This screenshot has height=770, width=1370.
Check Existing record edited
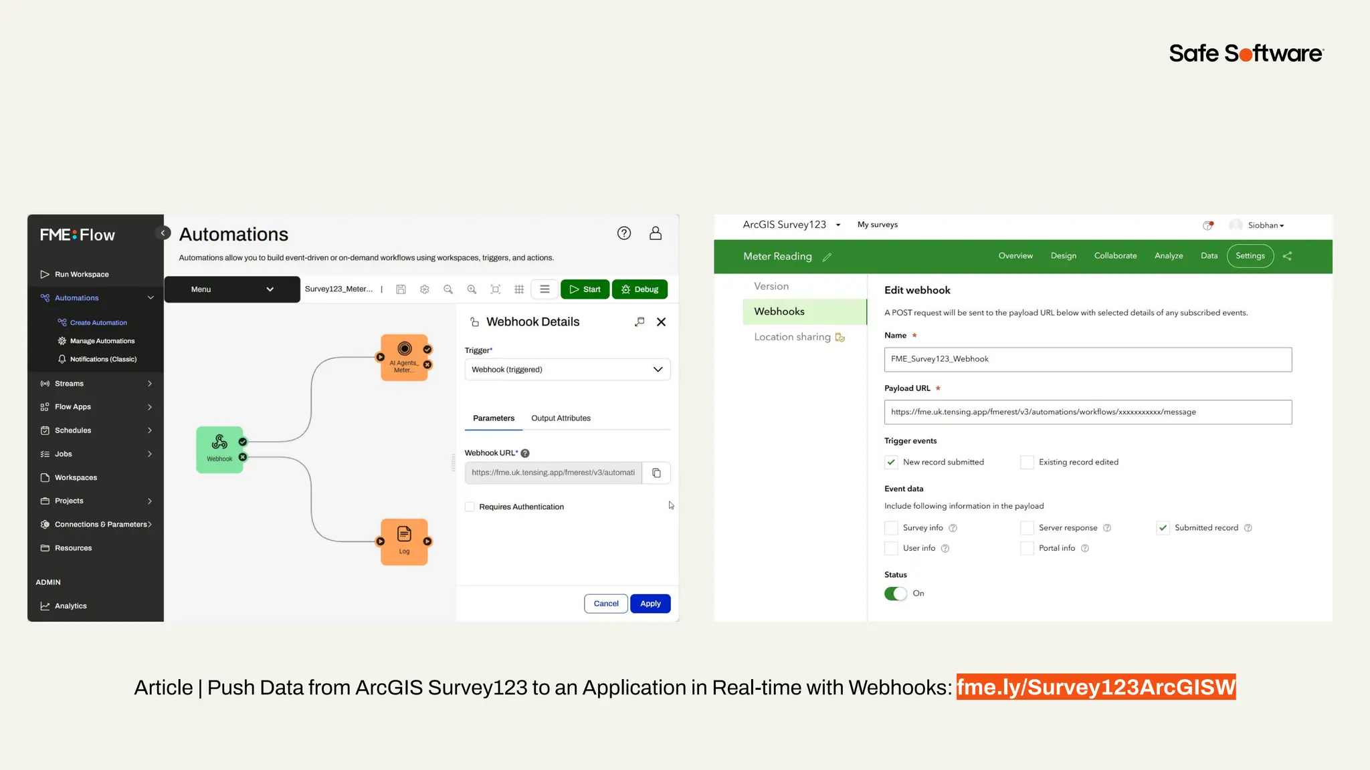[x=1027, y=462]
